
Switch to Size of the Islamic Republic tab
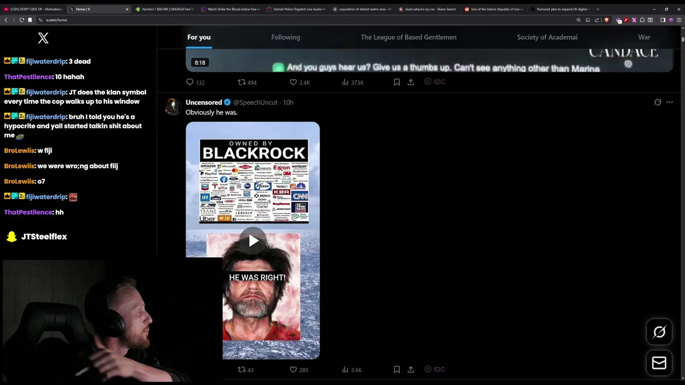493,9
